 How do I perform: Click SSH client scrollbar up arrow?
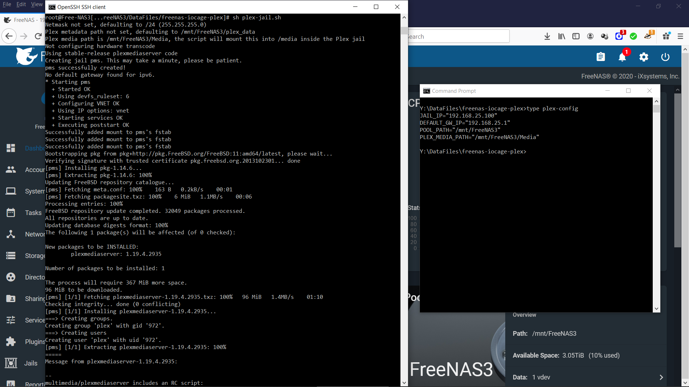coord(404,17)
